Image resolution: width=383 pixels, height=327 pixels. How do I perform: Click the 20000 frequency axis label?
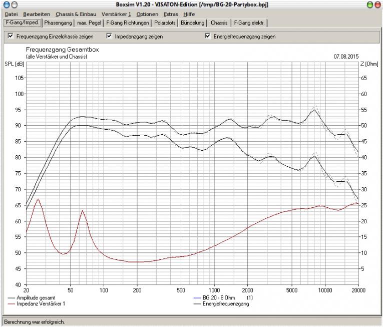[358, 290]
